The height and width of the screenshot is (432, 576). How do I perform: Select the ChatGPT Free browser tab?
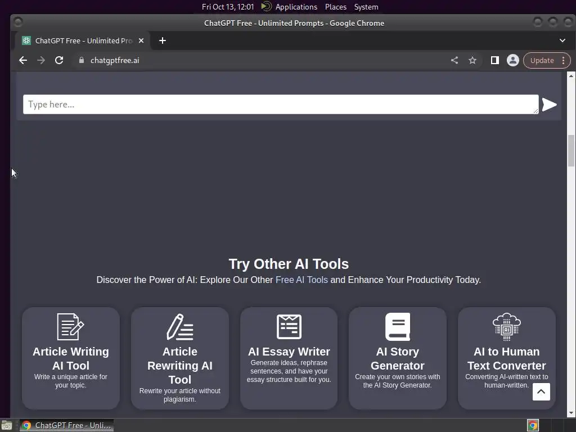[83, 40]
